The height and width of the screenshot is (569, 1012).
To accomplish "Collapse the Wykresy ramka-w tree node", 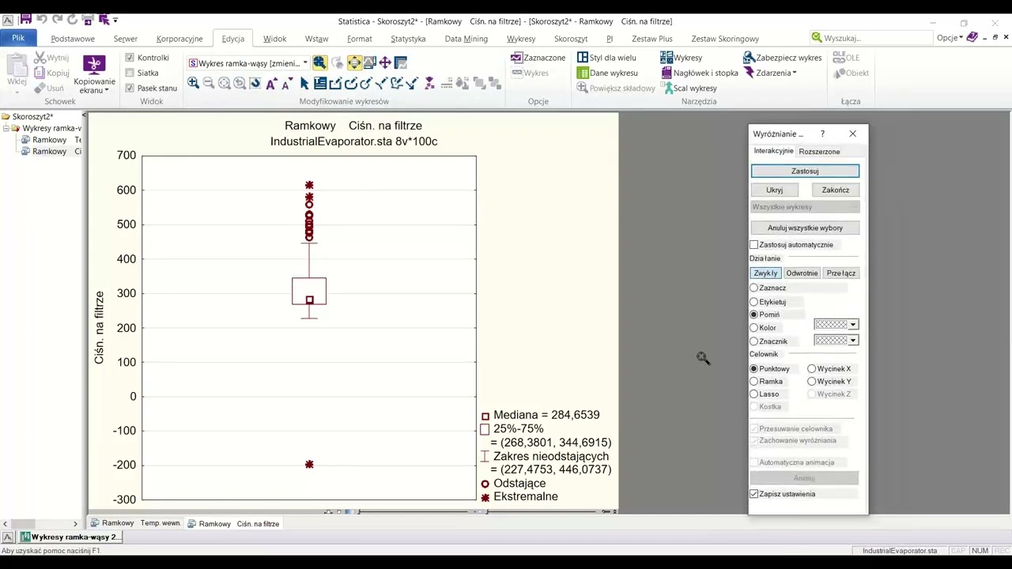I will tap(6, 128).
